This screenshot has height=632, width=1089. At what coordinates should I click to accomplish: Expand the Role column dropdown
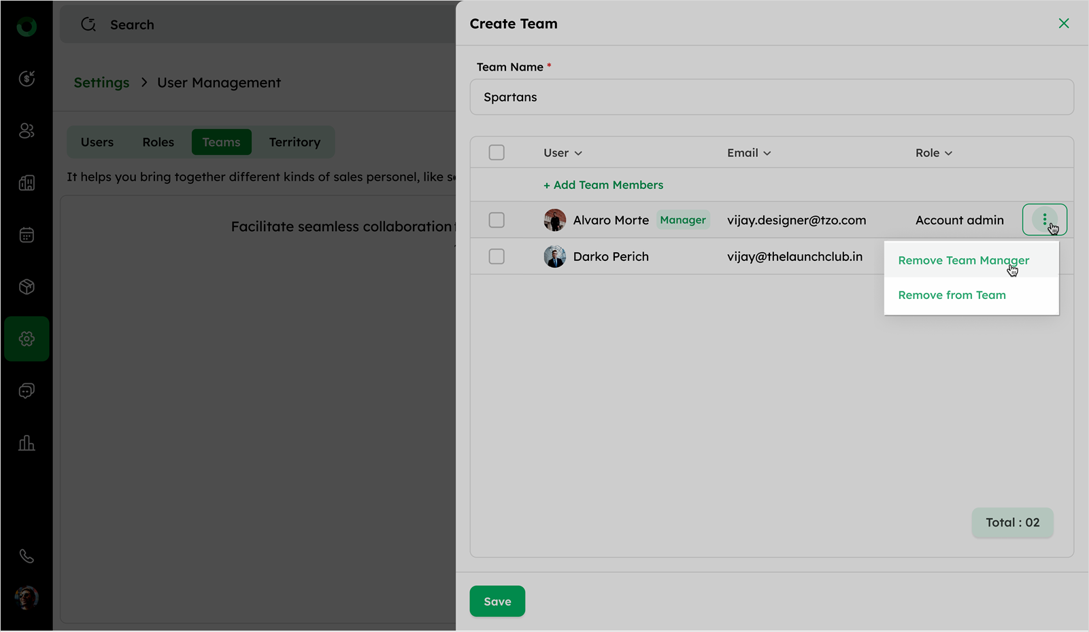(933, 153)
